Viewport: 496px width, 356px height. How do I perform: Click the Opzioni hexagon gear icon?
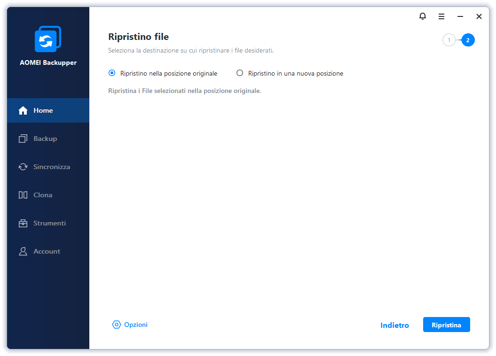click(x=116, y=325)
